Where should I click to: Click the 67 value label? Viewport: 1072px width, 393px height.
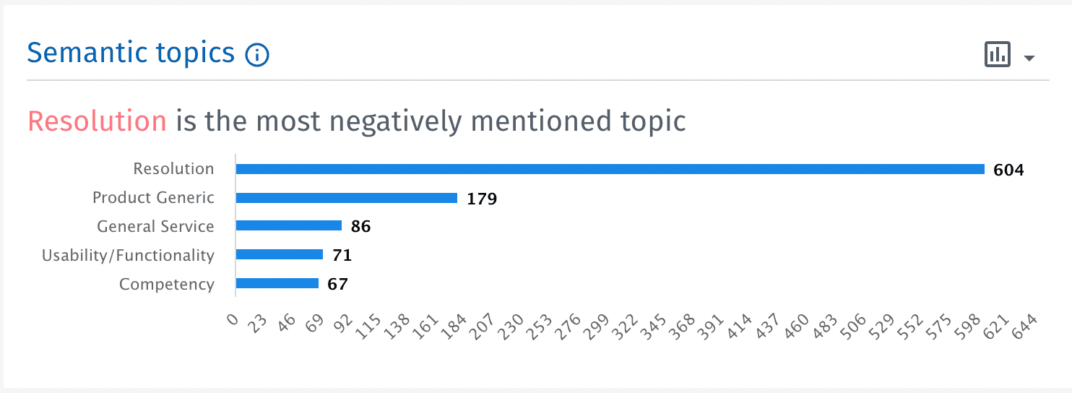click(337, 284)
